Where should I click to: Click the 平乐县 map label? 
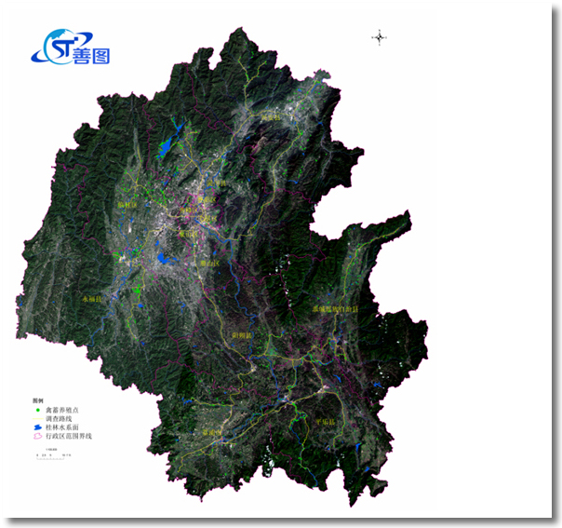click(325, 422)
